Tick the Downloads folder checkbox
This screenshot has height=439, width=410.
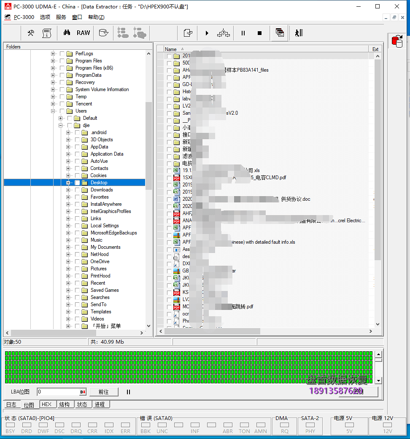(77, 190)
